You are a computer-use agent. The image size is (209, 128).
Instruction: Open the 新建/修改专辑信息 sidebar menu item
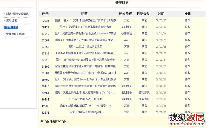[17, 14]
